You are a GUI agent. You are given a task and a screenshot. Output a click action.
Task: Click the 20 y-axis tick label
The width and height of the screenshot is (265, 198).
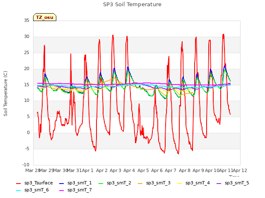[x=26, y=69]
